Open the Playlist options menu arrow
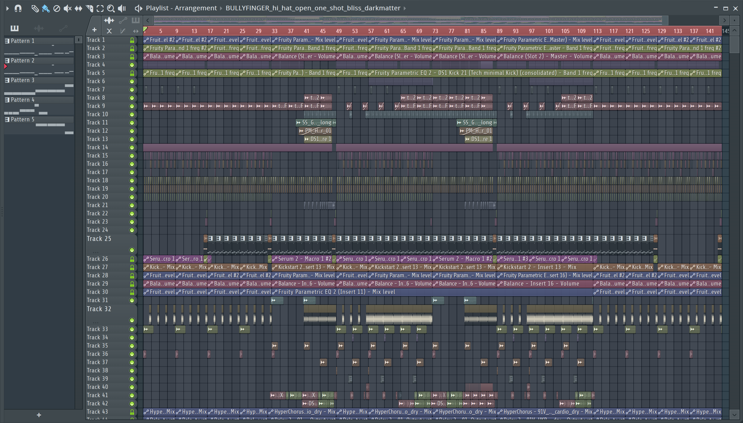This screenshot has height=423, width=743. (x=7, y=9)
